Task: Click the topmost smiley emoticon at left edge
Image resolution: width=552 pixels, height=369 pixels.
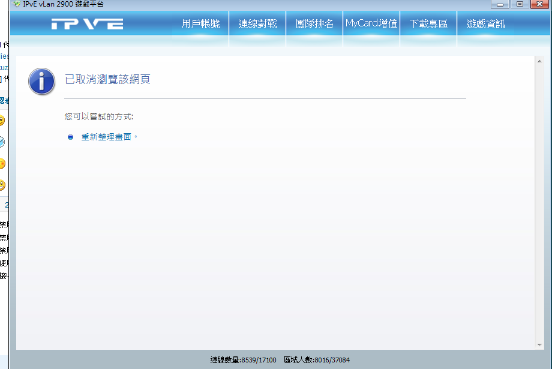Action: coord(2,121)
